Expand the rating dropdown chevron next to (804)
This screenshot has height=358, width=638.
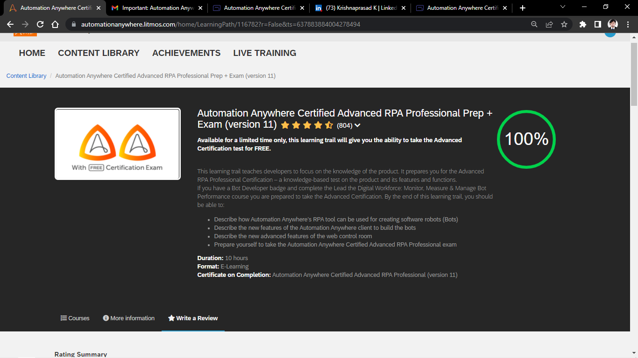pyautogui.click(x=357, y=125)
